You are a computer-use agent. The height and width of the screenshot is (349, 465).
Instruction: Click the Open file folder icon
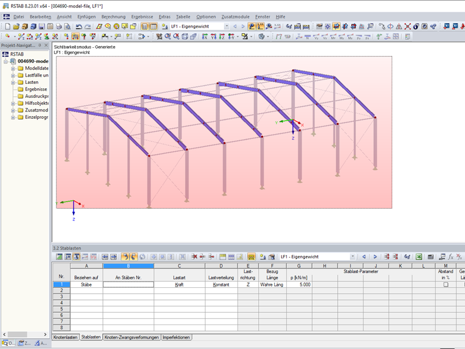pos(16,26)
